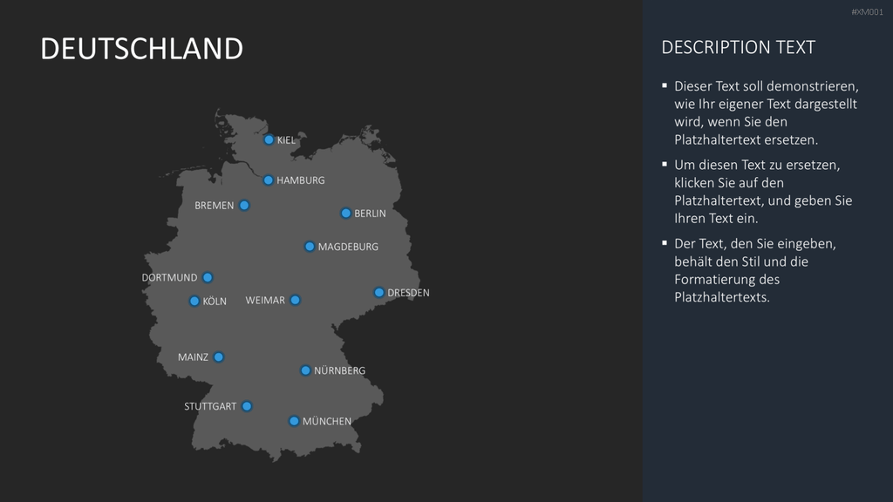The width and height of the screenshot is (893, 502).
Task: Click the #XM001 slide code
Action: (x=867, y=12)
